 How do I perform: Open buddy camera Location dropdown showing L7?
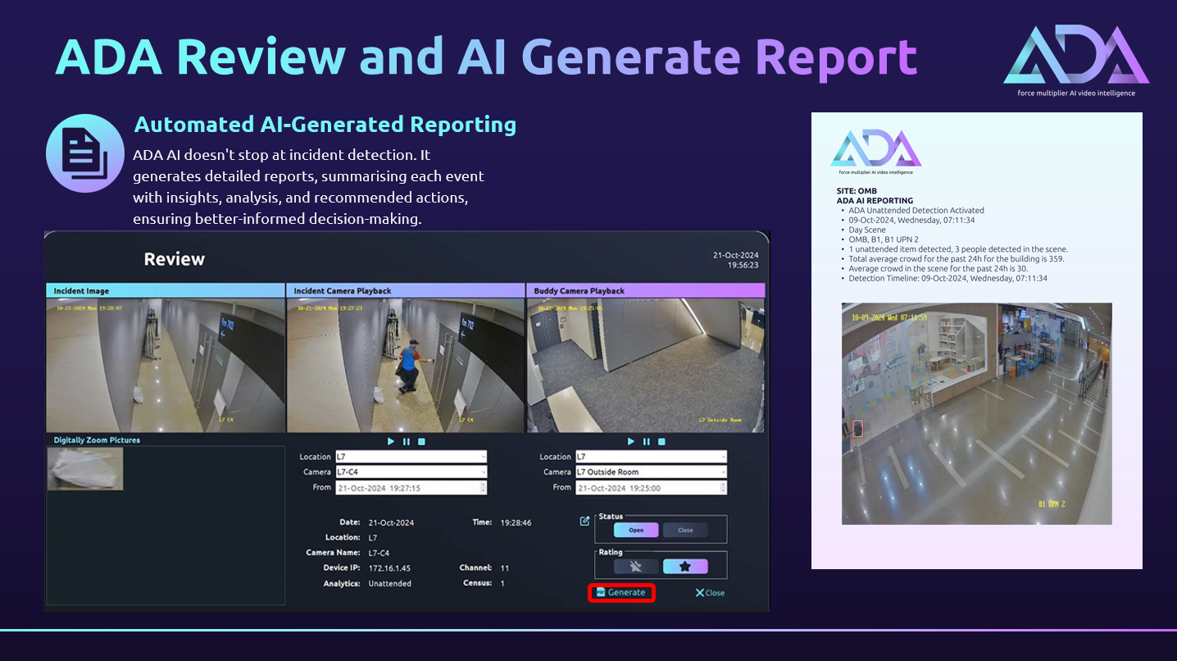651,457
